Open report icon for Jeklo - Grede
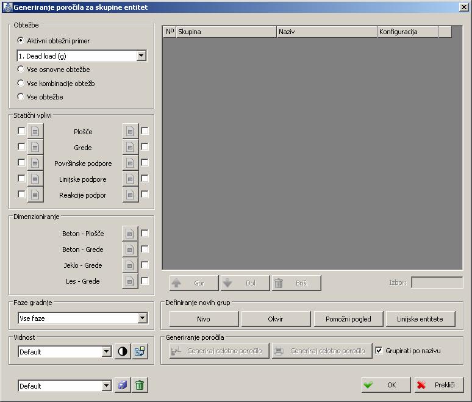Screen dimensions: 472x402 pos(130,265)
